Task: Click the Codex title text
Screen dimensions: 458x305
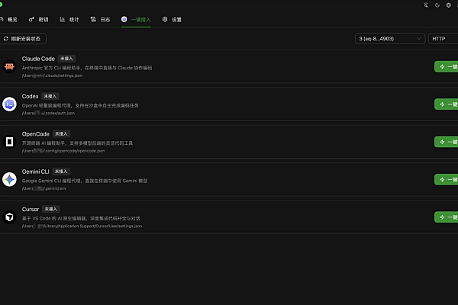Action: tap(30, 96)
